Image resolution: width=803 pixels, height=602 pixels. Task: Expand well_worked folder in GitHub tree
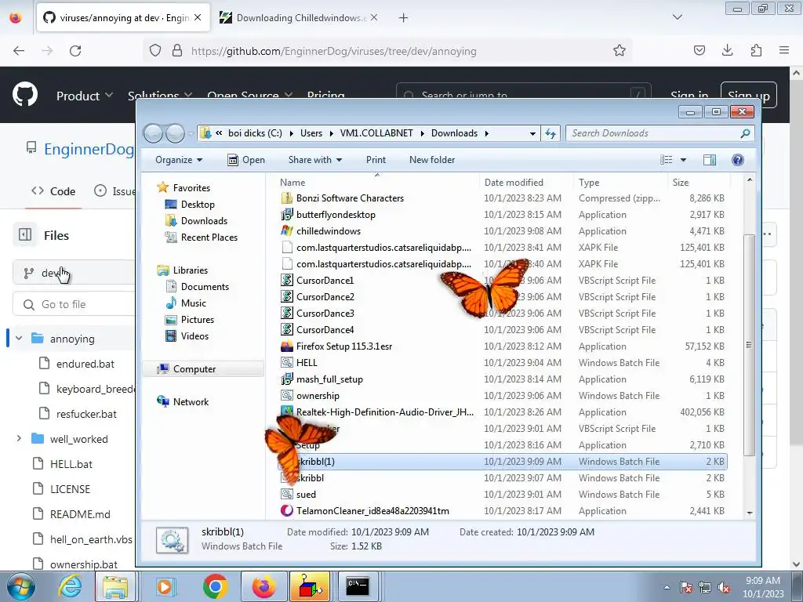[x=19, y=439]
